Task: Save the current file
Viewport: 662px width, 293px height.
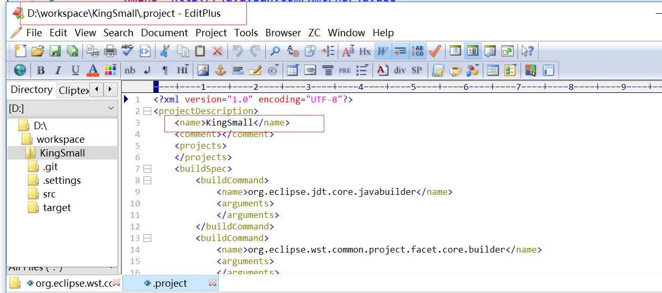Action: [55, 51]
